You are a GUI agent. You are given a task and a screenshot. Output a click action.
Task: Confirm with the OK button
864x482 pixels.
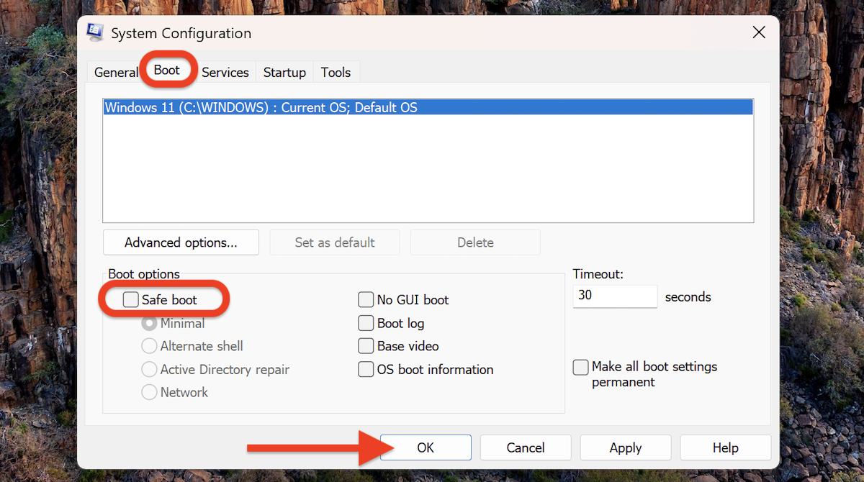(426, 447)
